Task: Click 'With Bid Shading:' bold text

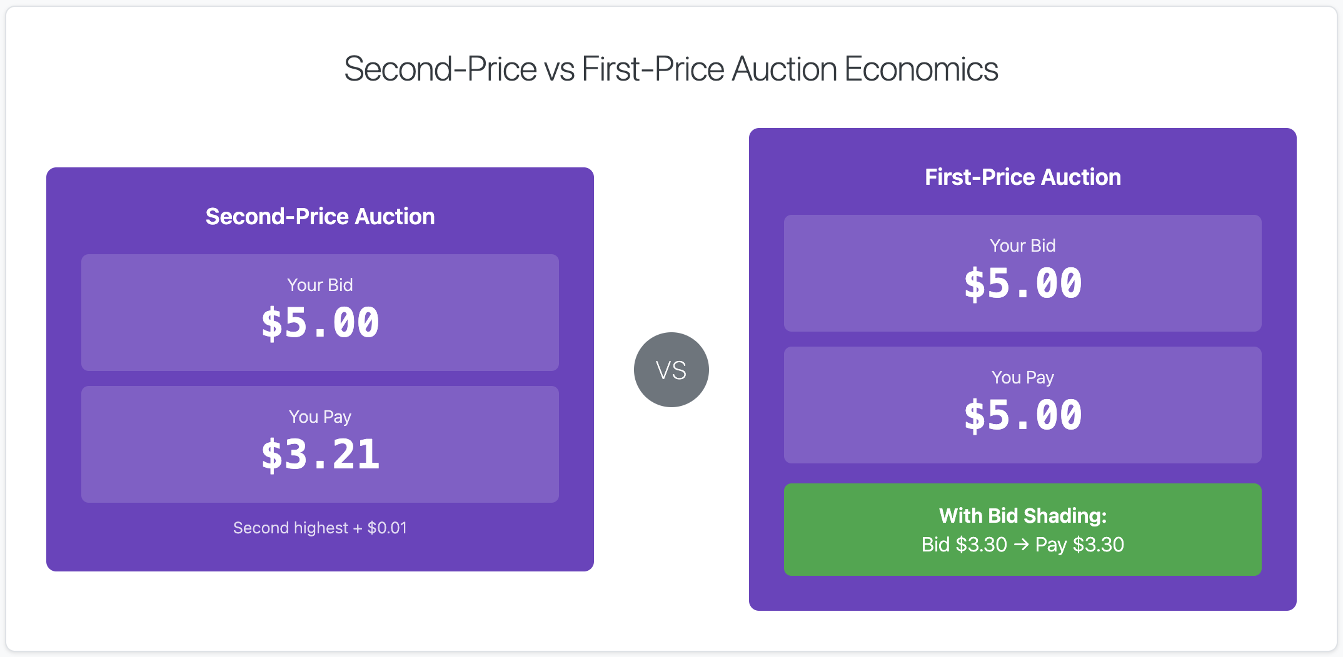Action: pos(1022,515)
